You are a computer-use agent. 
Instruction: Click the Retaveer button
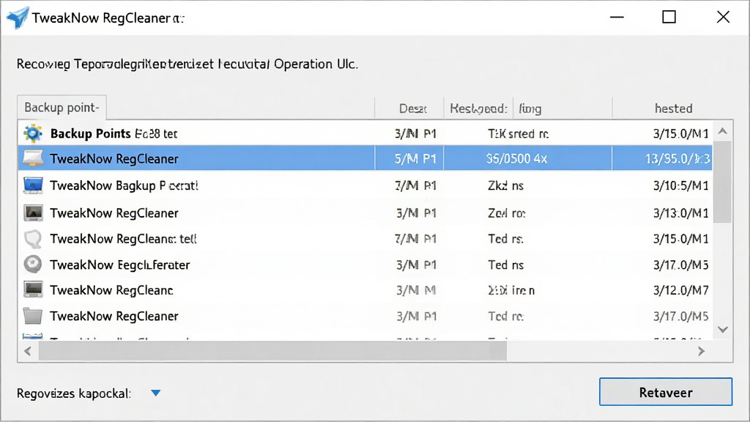665,392
